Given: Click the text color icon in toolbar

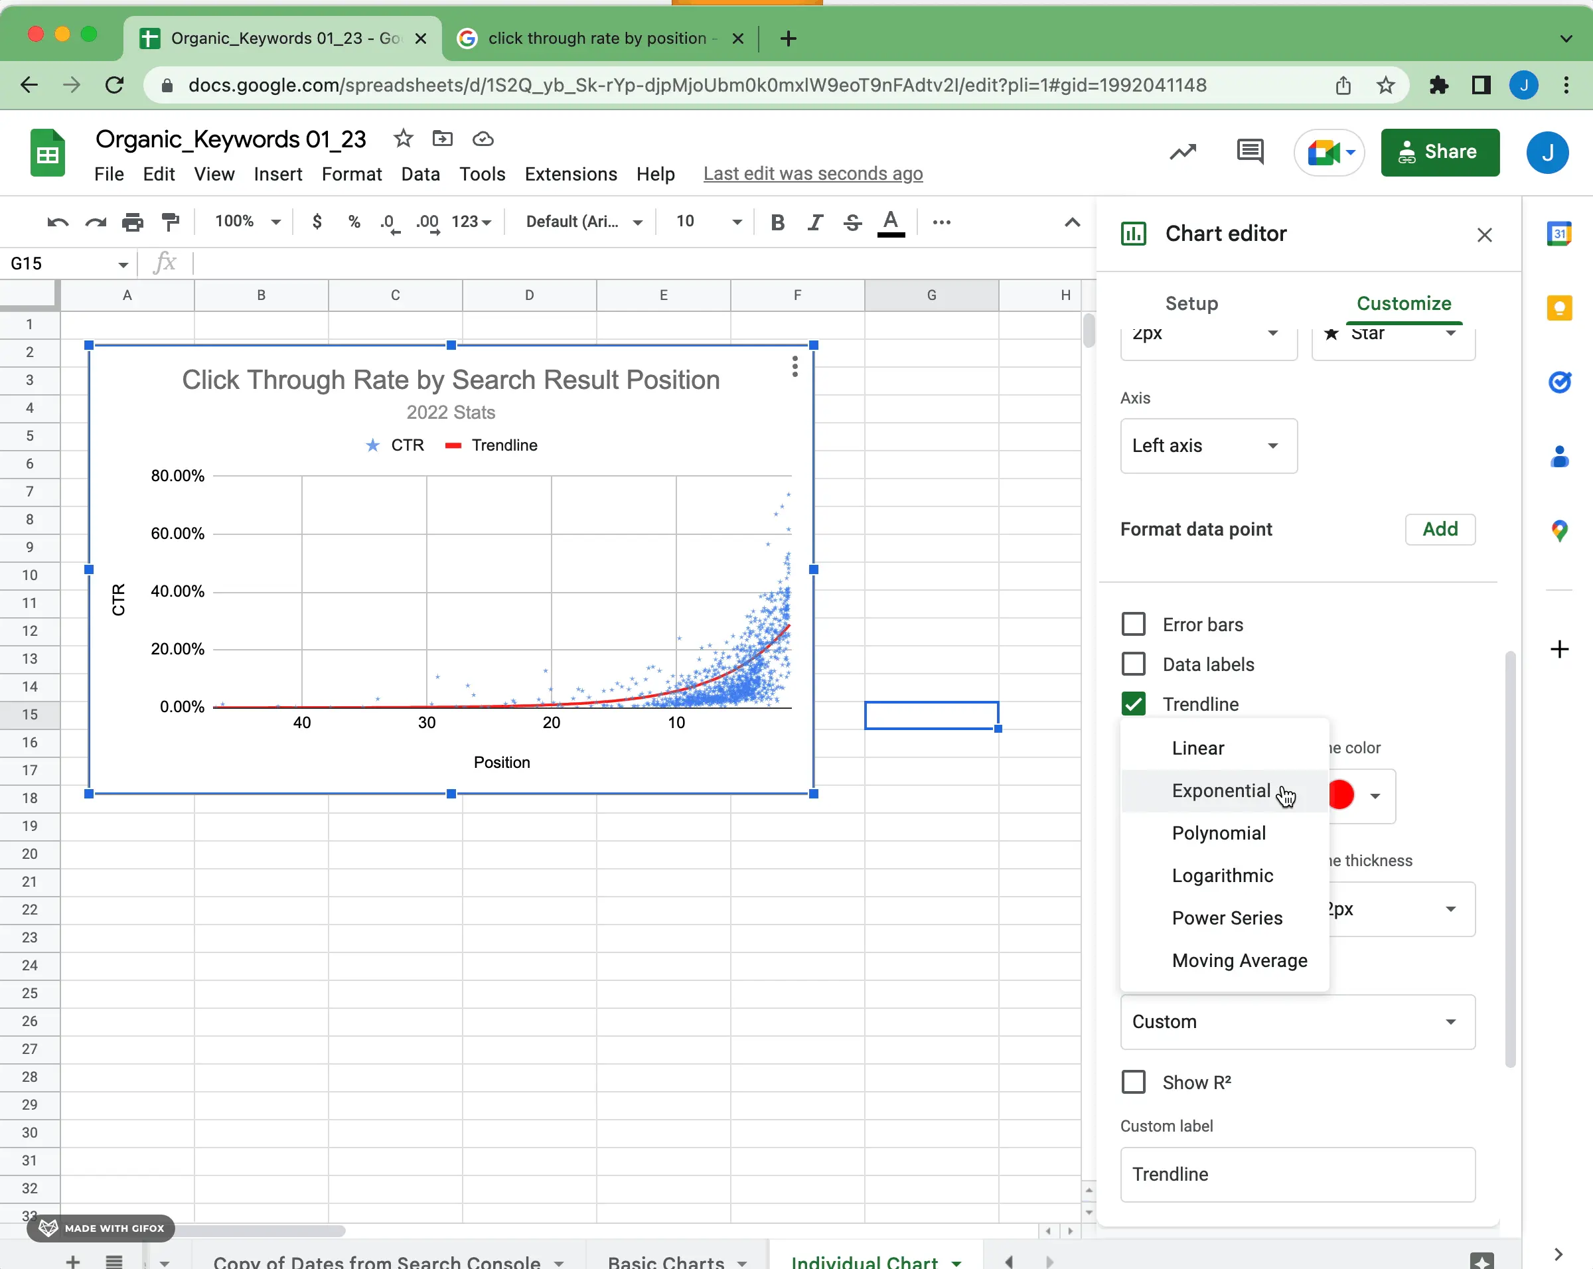Looking at the screenshot, I should (x=892, y=223).
